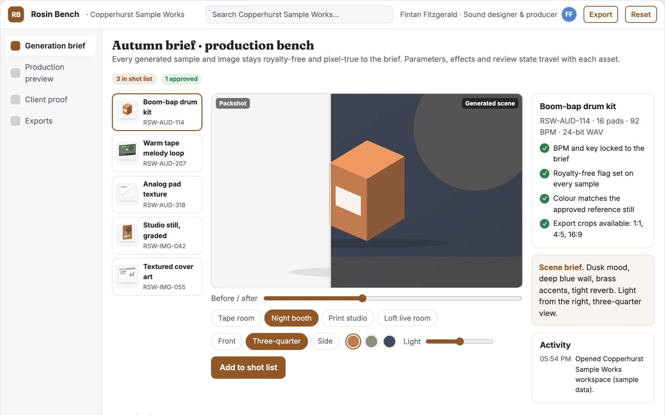
Task: Add to shot list
Action: (248, 368)
